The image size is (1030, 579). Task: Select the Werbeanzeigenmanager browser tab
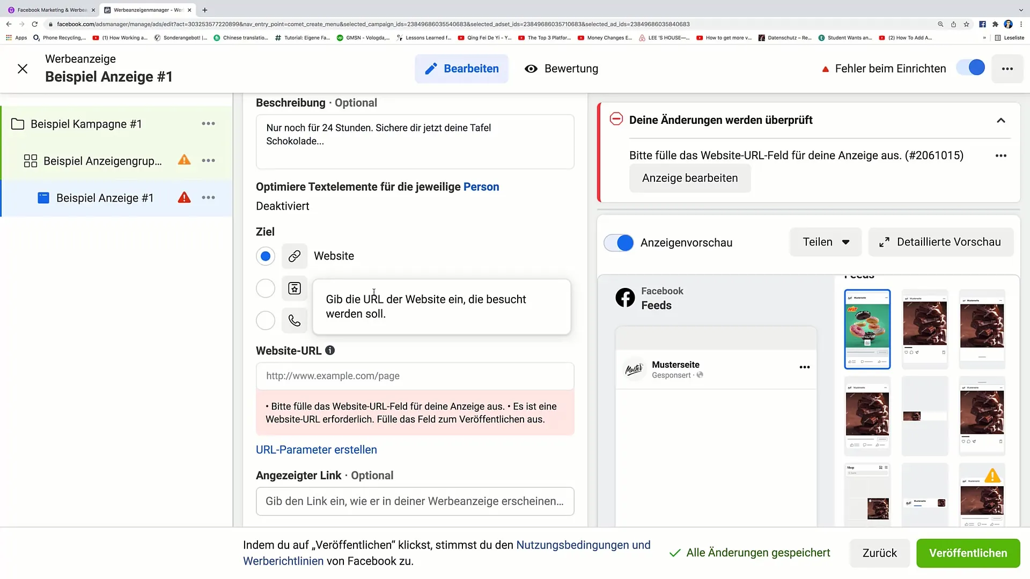point(148,10)
